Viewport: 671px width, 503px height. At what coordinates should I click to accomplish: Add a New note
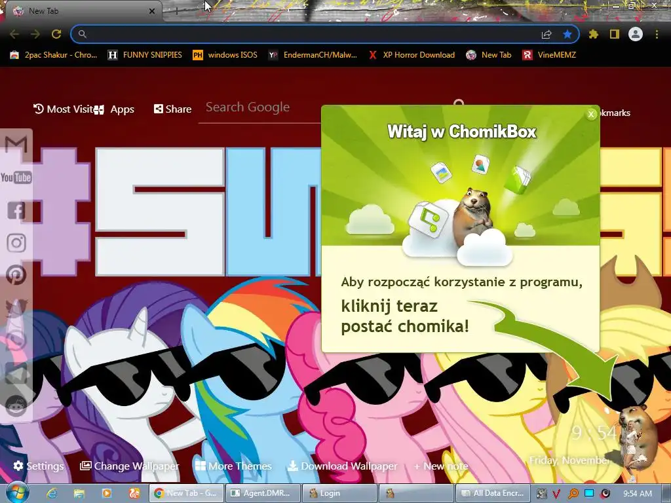[441, 466]
